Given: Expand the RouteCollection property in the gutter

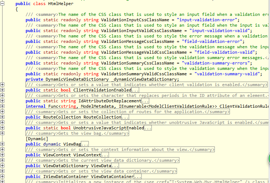Looking at the screenshot, I should click(x=2, y=117).
